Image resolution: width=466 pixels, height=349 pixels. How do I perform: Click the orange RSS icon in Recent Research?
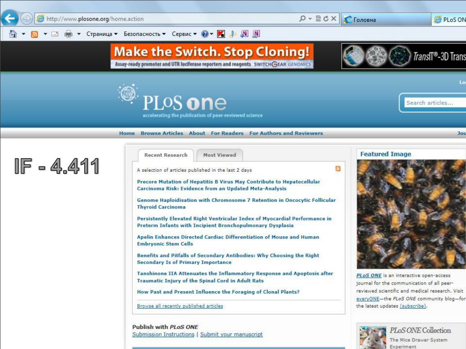(x=338, y=169)
